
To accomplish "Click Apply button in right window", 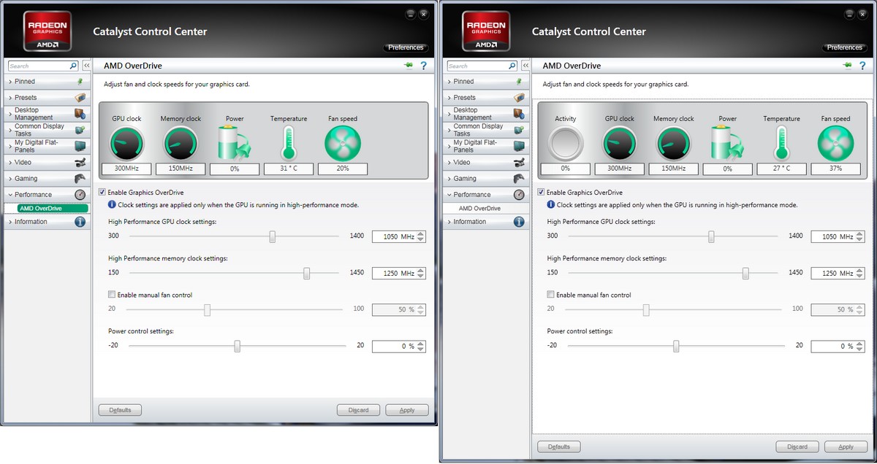I will (846, 446).
